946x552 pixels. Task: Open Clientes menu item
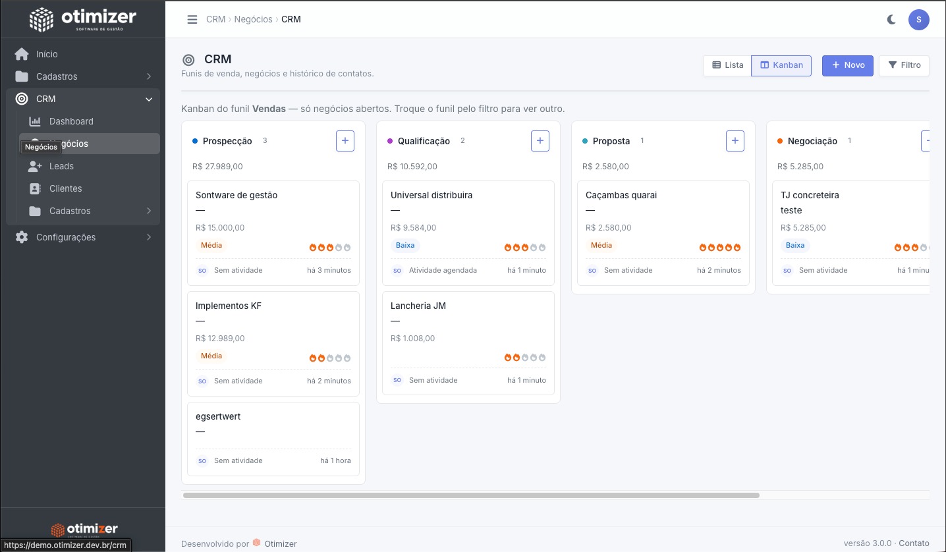pos(89,188)
